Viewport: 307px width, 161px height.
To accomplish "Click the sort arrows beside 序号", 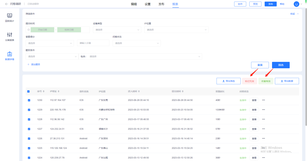I will tap(44, 91).
